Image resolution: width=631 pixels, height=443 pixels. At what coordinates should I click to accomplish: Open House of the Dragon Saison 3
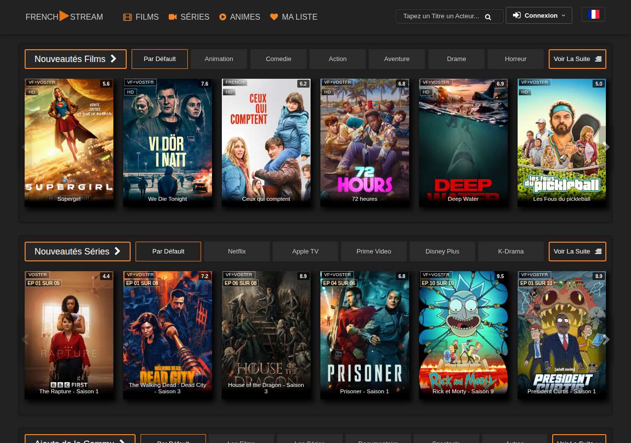pos(266,335)
